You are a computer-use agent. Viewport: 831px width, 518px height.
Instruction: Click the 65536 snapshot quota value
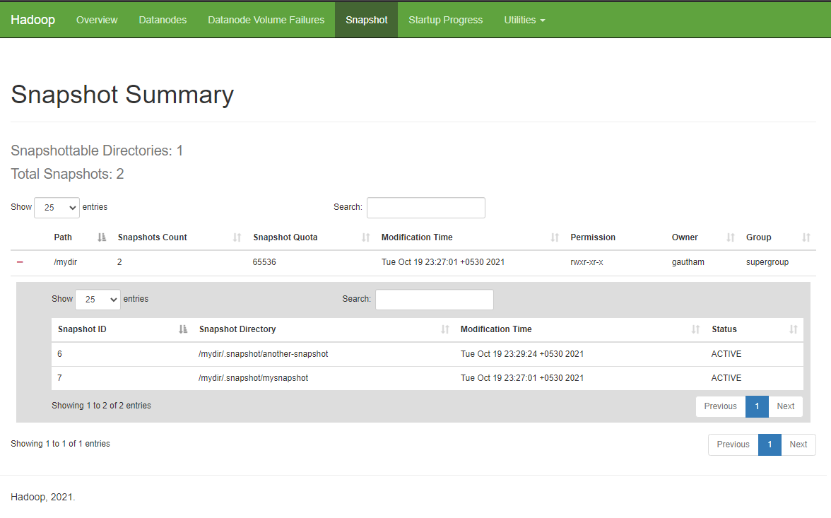[x=264, y=262]
